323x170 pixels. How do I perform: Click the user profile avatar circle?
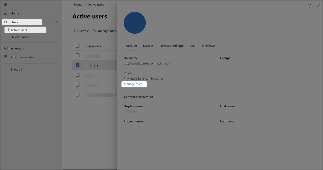(x=134, y=23)
